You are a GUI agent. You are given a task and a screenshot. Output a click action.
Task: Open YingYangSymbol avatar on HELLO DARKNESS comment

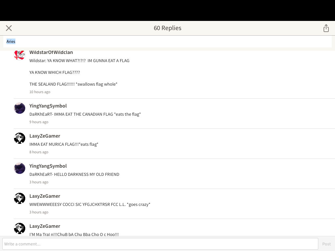tap(20, 168)
